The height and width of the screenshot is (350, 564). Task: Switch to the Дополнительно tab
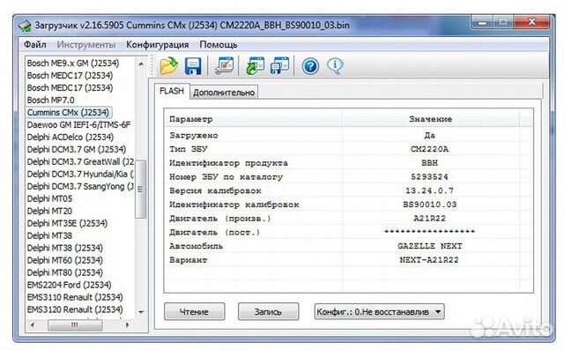tap(224, 93)
